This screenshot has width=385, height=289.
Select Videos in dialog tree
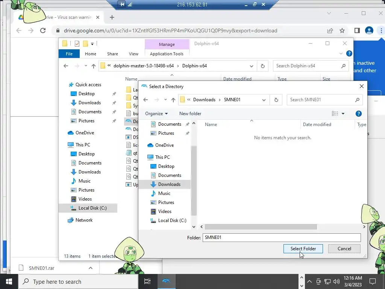165,211
